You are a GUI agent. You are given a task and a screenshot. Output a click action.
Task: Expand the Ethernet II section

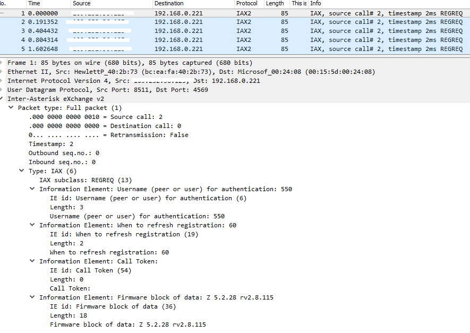point(3,72)
